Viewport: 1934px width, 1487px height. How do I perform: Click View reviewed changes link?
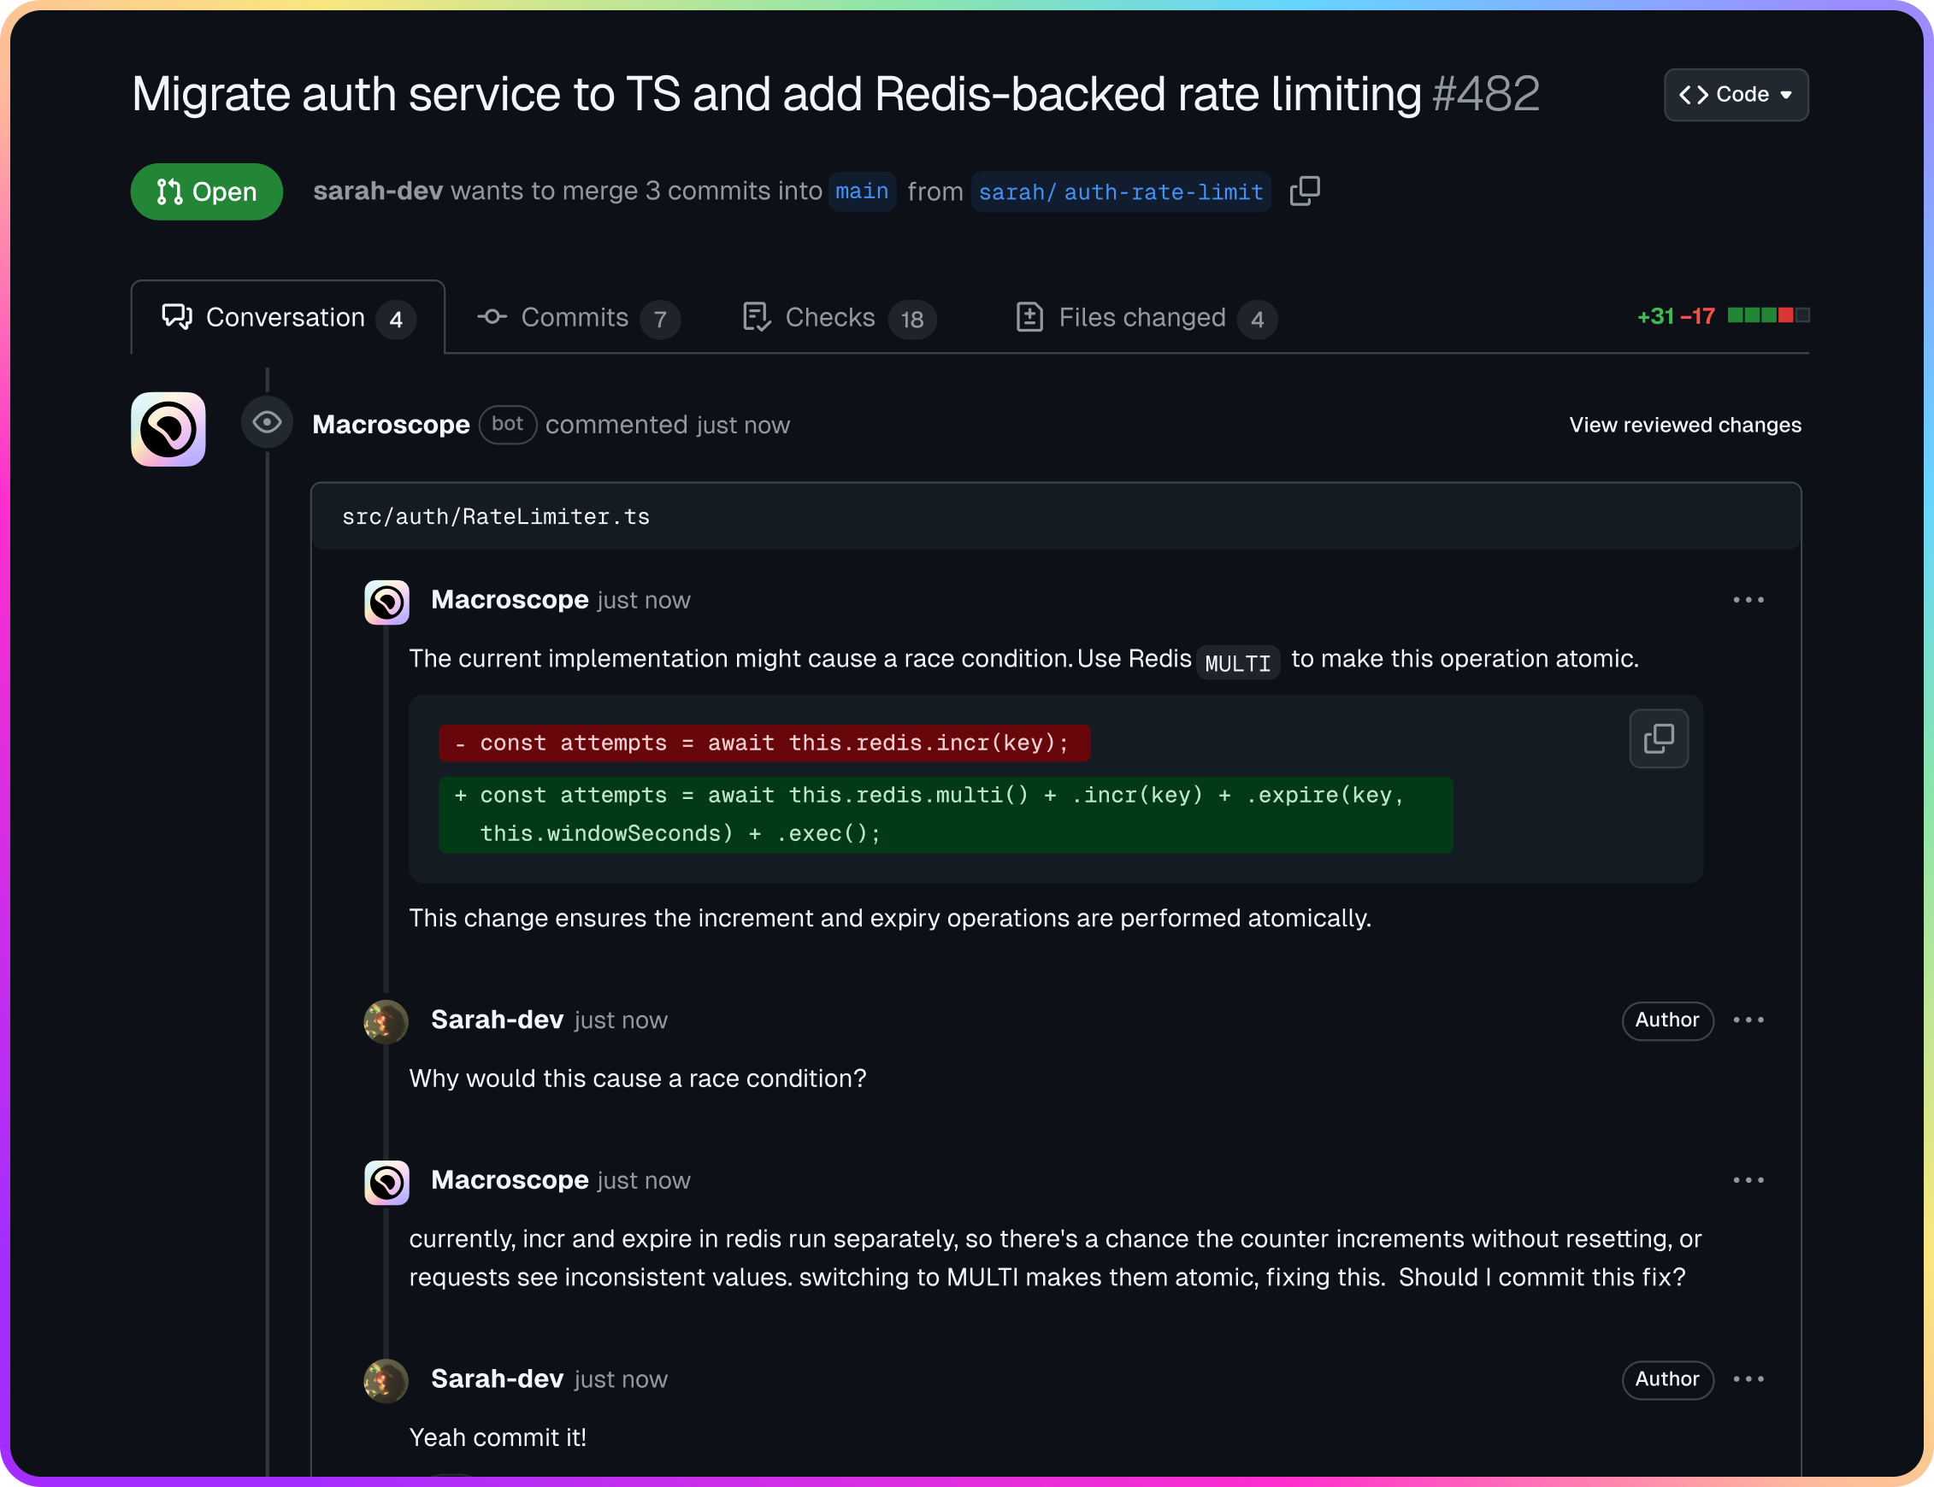[1685, 425]
